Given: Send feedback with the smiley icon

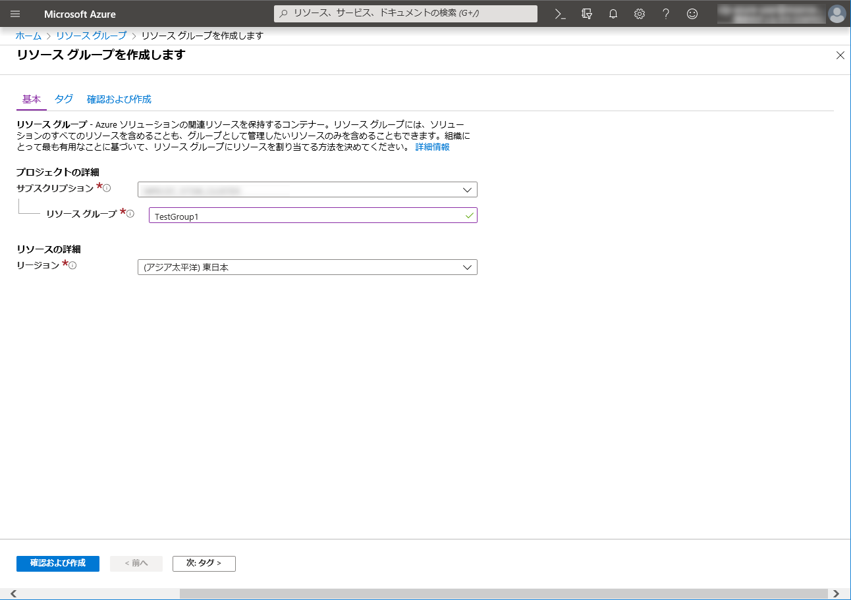Looking at the screenshot, I should click(x=692, y=14).
